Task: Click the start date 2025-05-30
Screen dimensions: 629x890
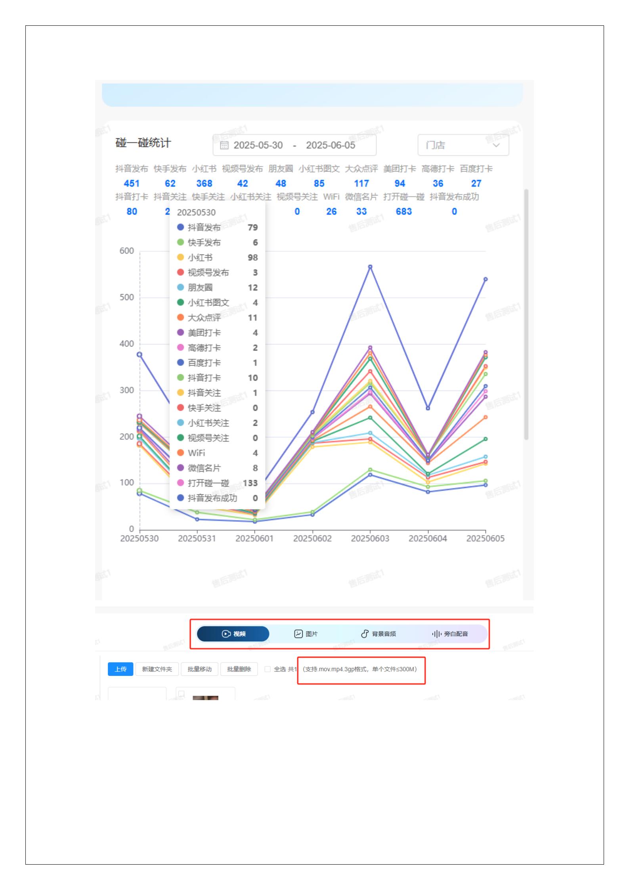Action: click(258, 145)
